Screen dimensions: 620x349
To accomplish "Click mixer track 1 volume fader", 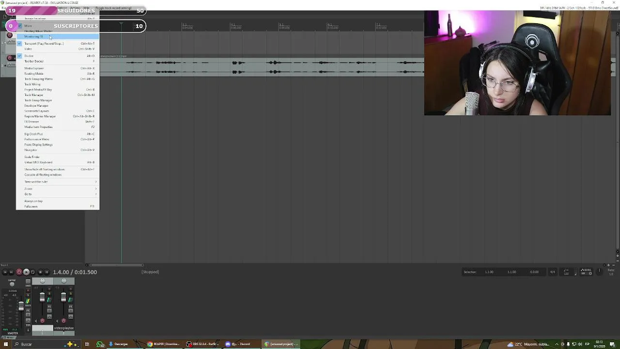I will click(42, 297).
